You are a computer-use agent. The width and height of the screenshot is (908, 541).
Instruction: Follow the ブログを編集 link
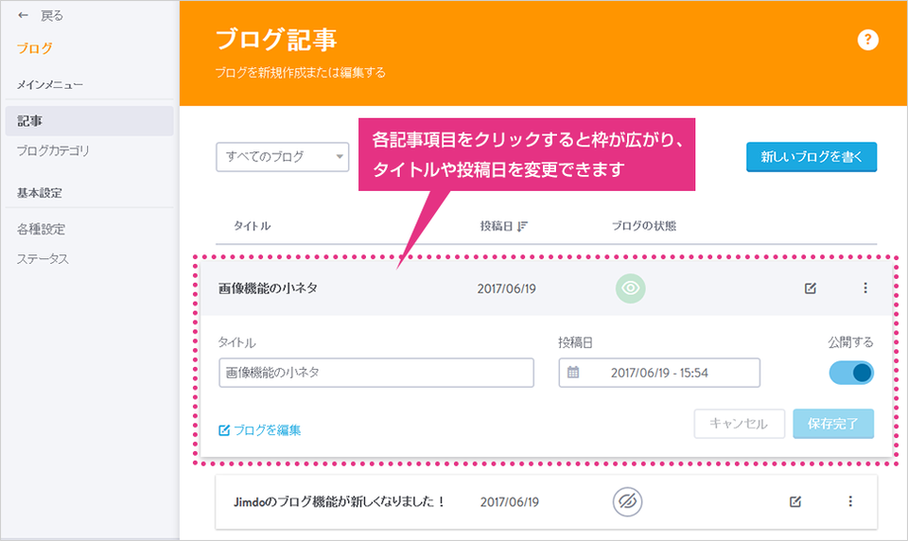point(259,430)
